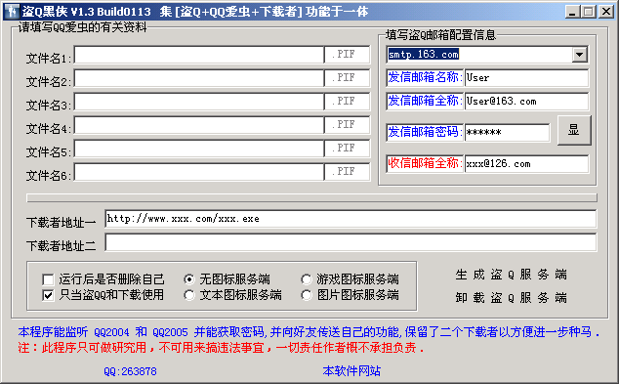This screenshot has height=384, width=619.
Task: Click the 显 button to reveal password
Action: pos(574,130)
